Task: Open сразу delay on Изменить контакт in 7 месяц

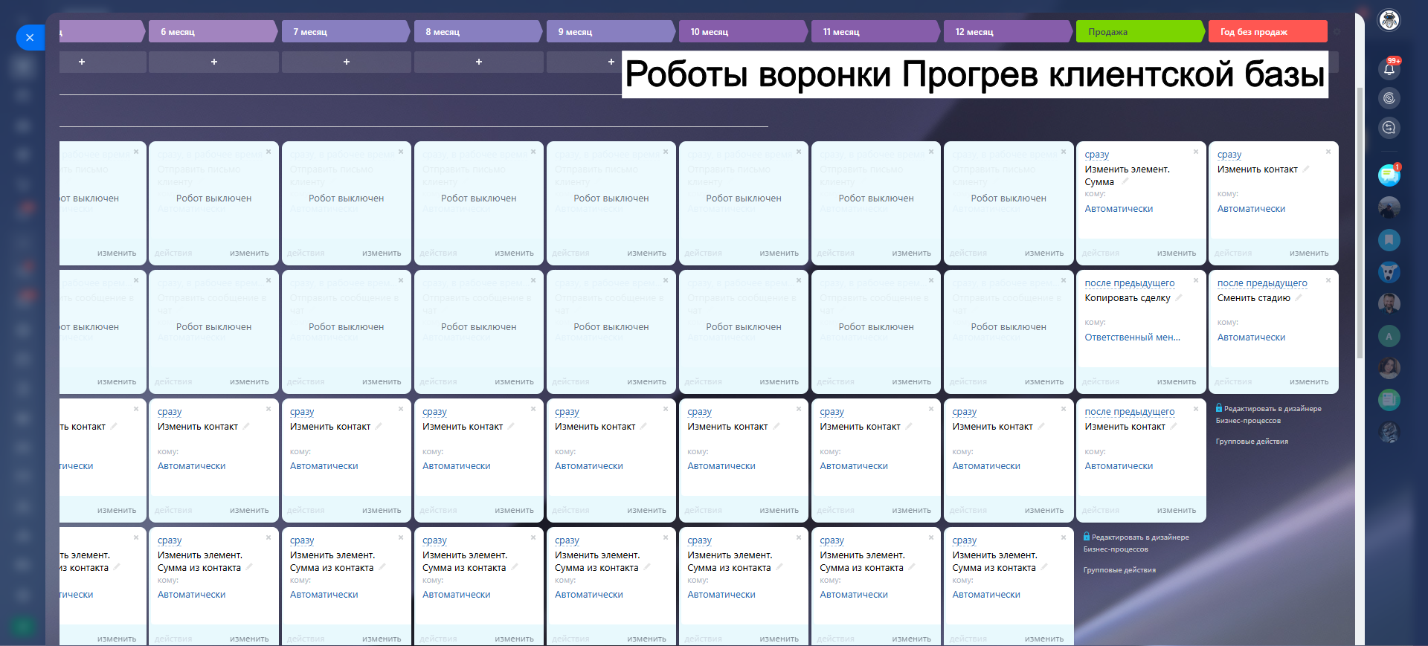Action: [302, 412]
